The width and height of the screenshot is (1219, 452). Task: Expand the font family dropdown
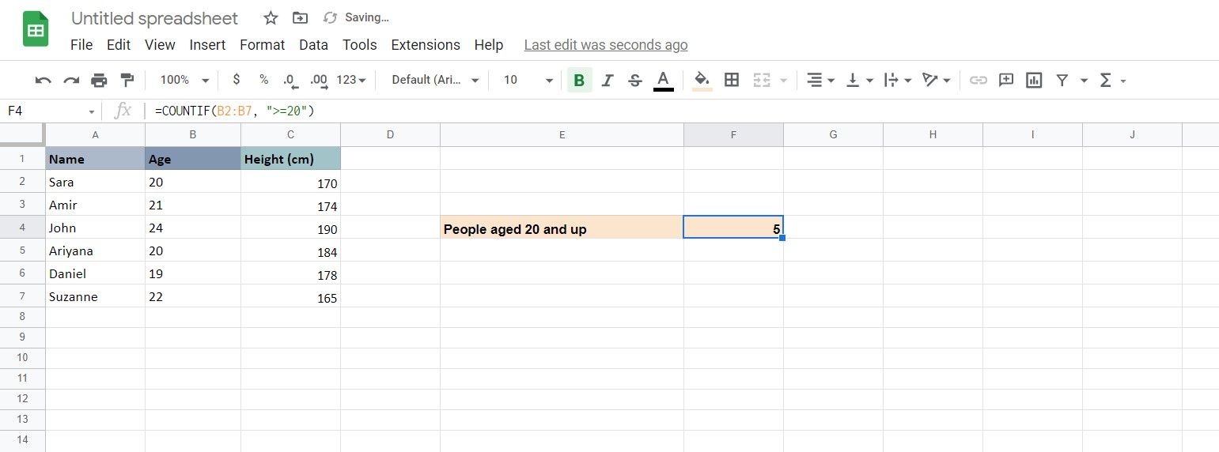[x=436, y=80]
